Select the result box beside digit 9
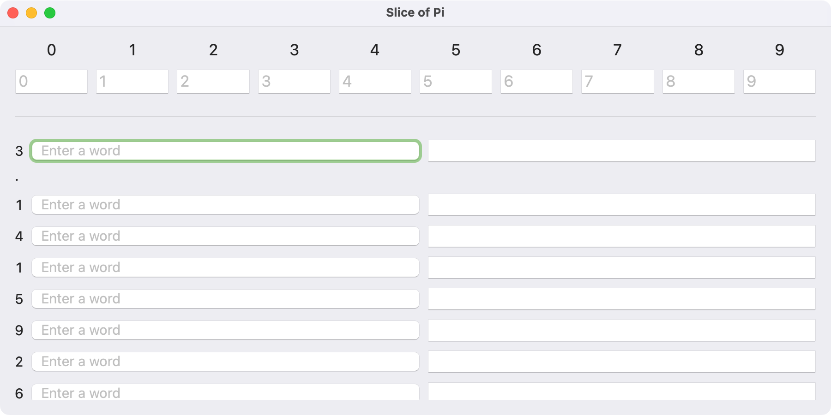The height and width of the screenshot is (415, 831). click(x=621, y=330)
